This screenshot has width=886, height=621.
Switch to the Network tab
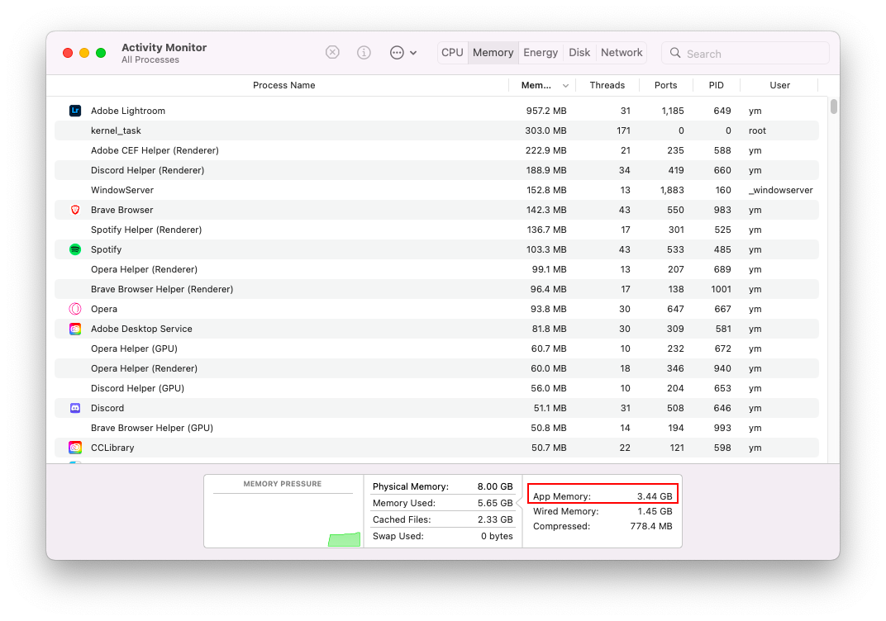[x=622, y=53]
